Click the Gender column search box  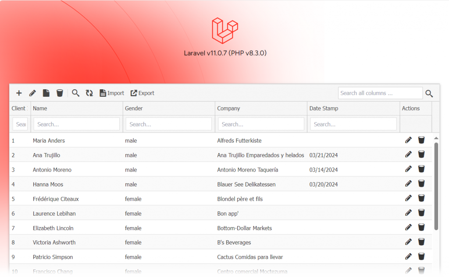169,124
